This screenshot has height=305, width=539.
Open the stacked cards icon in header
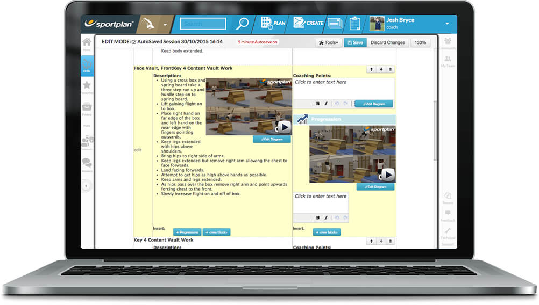[335, 23]
